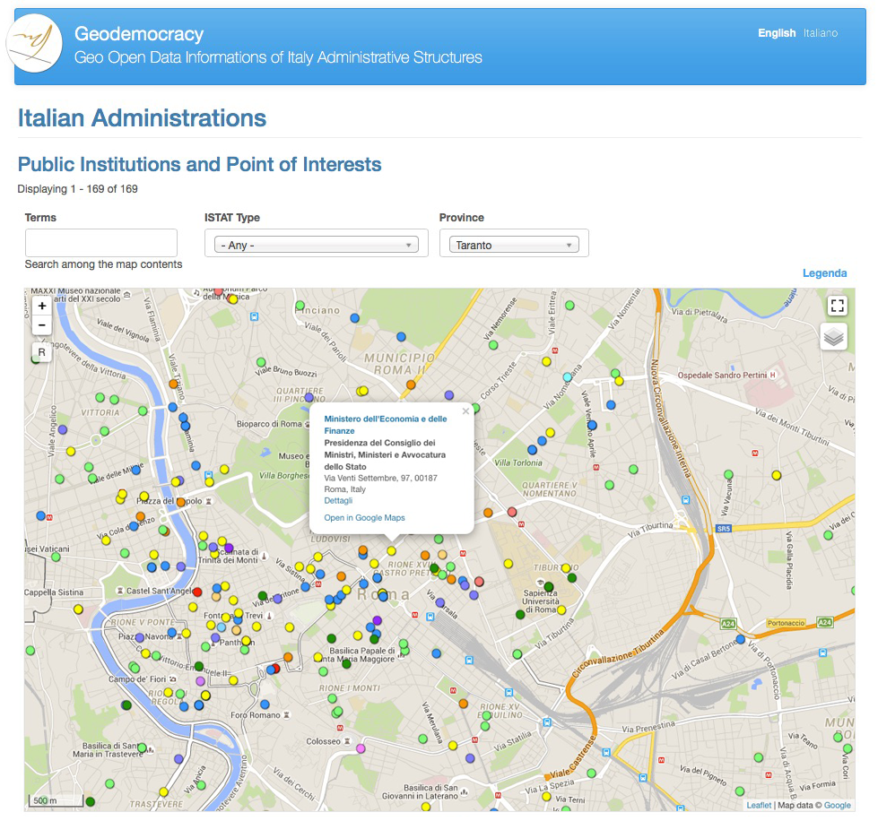Click the Geodemocracy logo
The width and height of the screenshot is (878, 821).
(35, 43)
